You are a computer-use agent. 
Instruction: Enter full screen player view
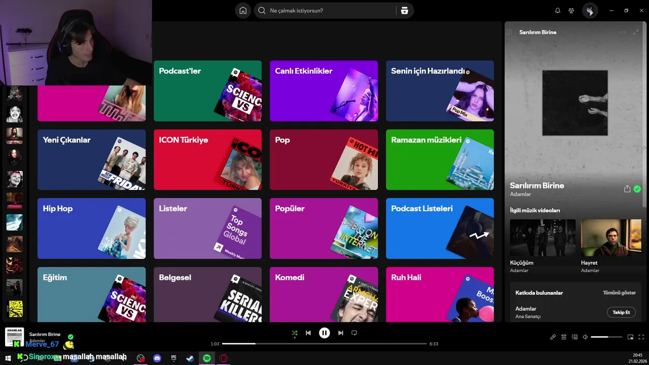pos(641,337)
